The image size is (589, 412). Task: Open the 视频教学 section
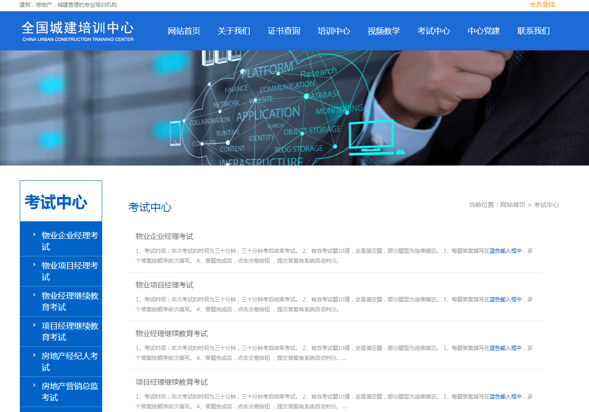[384, 31]
